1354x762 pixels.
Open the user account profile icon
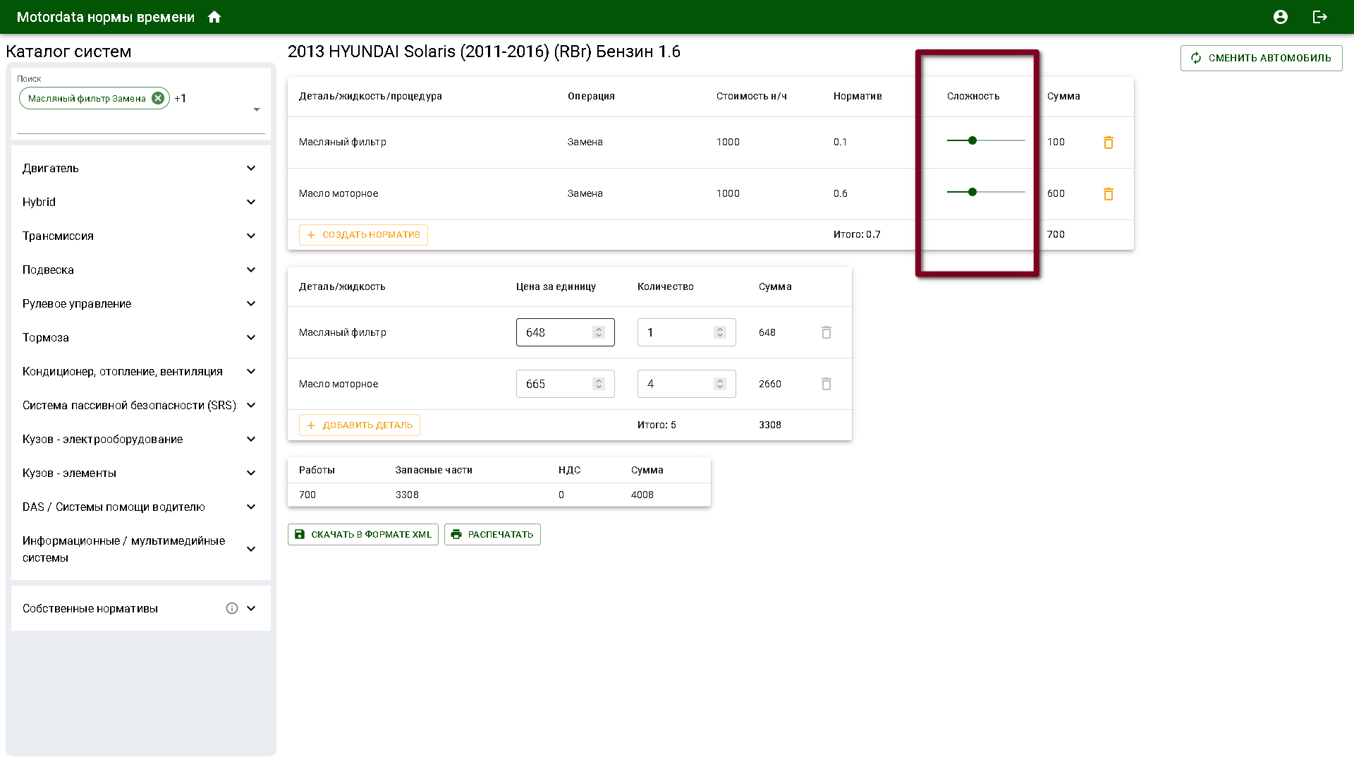tap(1281, 17)
